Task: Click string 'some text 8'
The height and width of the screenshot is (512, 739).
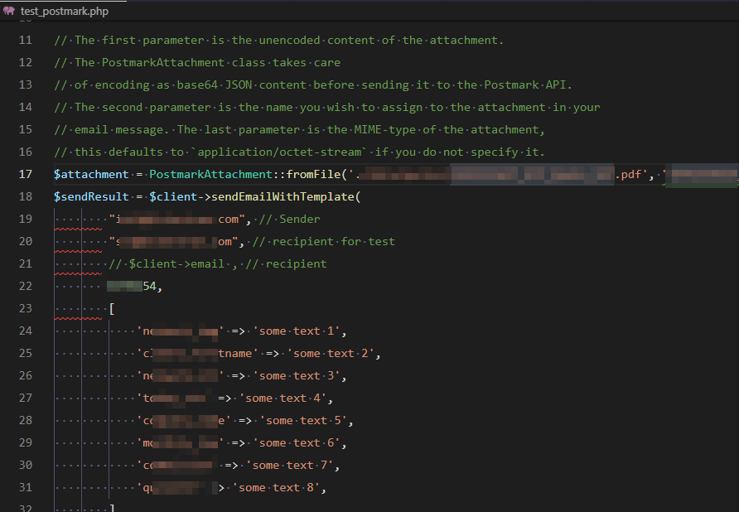Action: (x=276, y=487)
